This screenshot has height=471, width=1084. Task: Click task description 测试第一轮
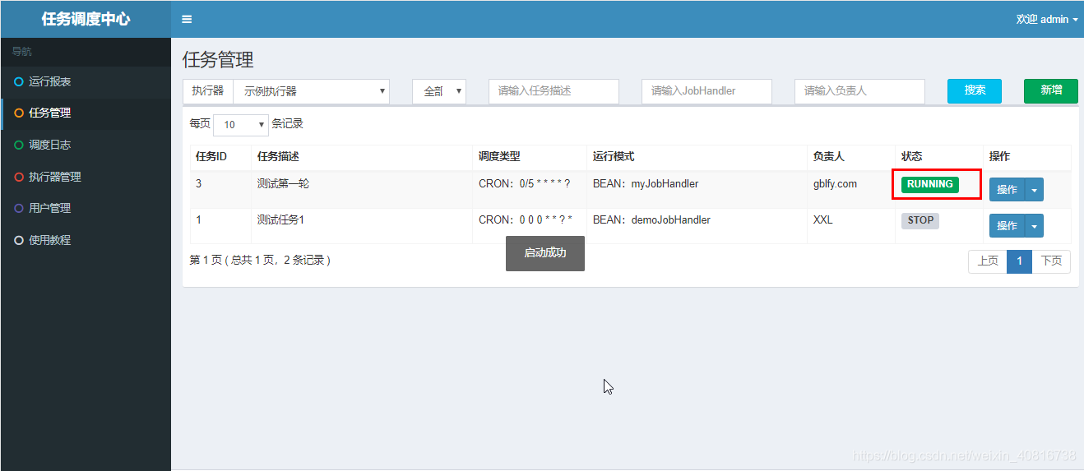[x=283, y=184]
